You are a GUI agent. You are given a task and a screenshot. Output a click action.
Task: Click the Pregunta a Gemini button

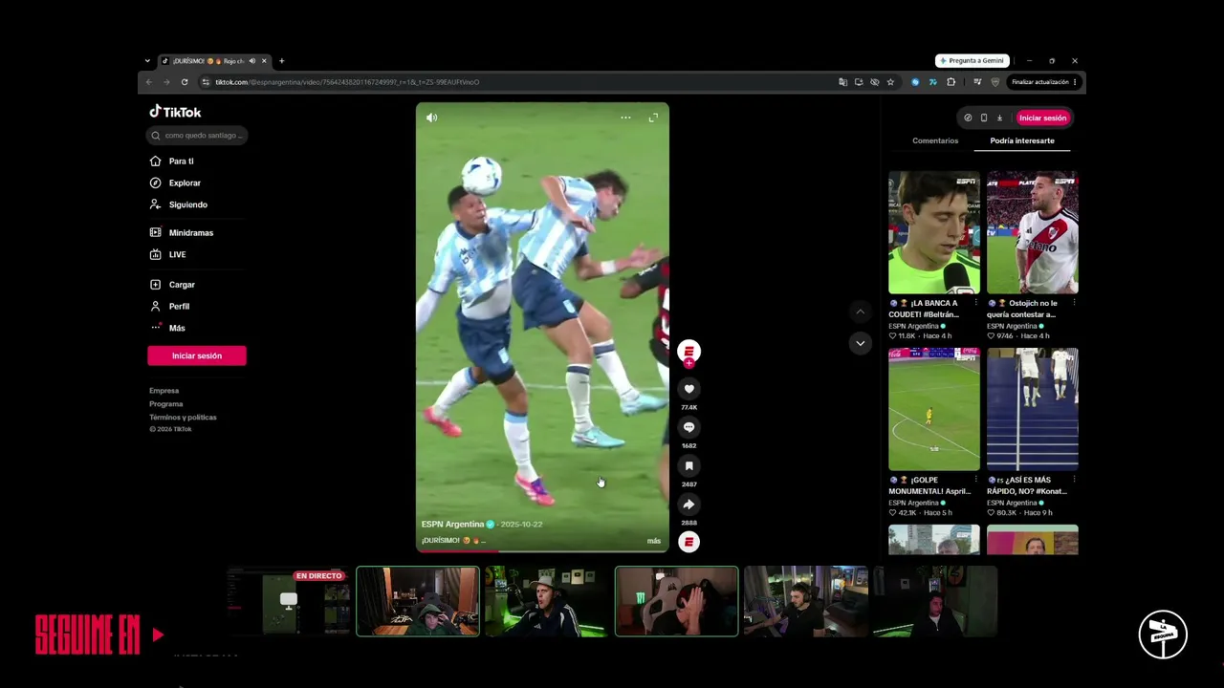[972, 61]
